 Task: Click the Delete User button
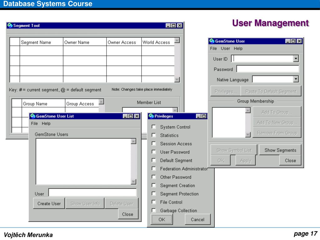click(122, 203)
